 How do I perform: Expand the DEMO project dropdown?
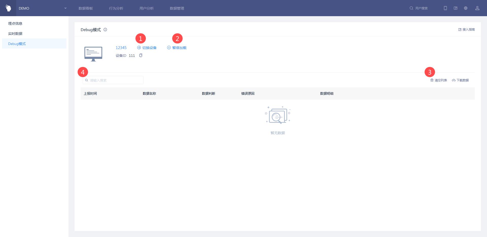pyautogui.click(x=65, y=8)
